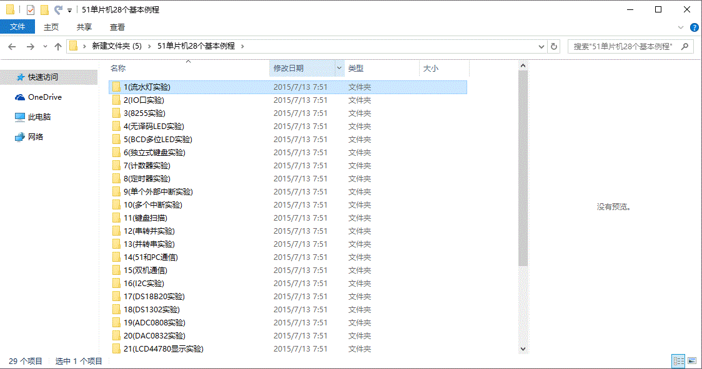702x369 pixels.
Task: Open Help via the blue question icon
Action: click(x=694, y=27)
